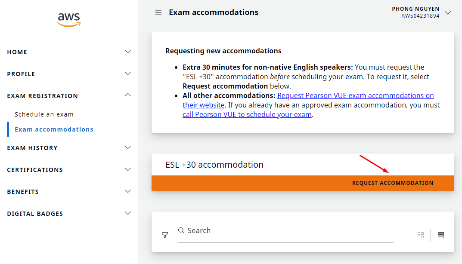Screen dimensions: 462x264
Task: Expand the Certifications section
Action: pos(127,169)
